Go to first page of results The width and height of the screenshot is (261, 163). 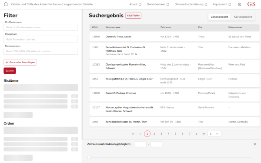coord(133,134)
